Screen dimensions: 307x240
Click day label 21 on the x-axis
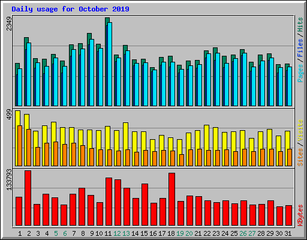tap(198, 233)
